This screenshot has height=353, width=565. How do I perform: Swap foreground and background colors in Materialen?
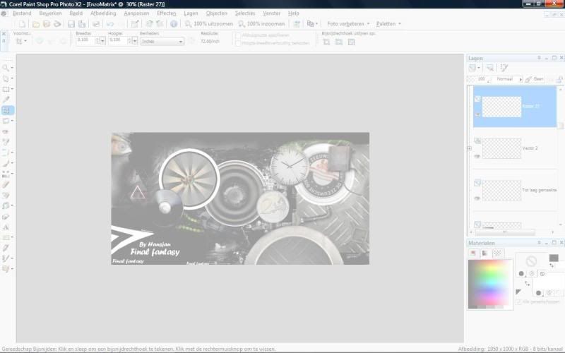coord(552,265)
